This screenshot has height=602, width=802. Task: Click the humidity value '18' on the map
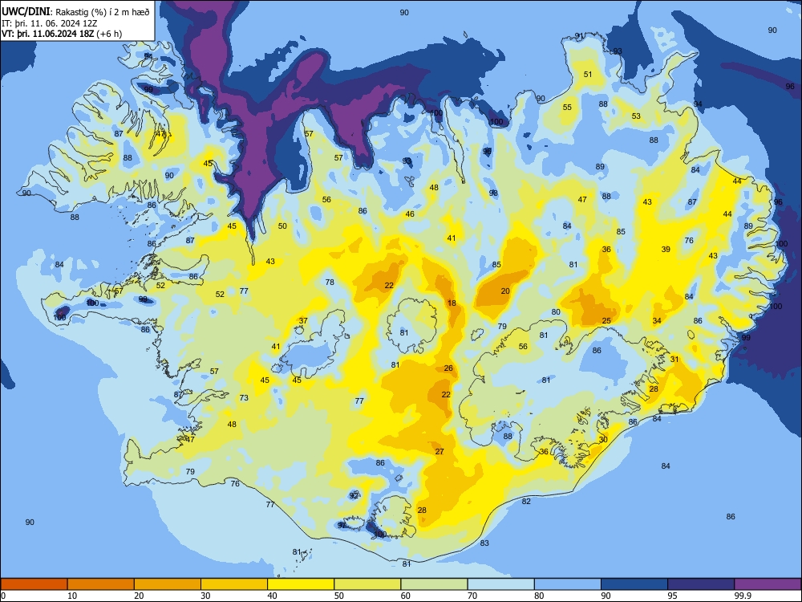click(452, 303)
